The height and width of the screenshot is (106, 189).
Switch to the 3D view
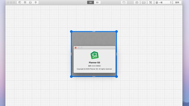click(97, 2)
